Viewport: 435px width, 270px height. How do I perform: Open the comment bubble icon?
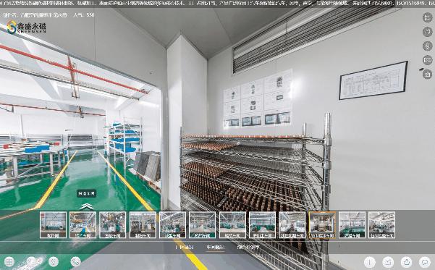click(424, 262)
